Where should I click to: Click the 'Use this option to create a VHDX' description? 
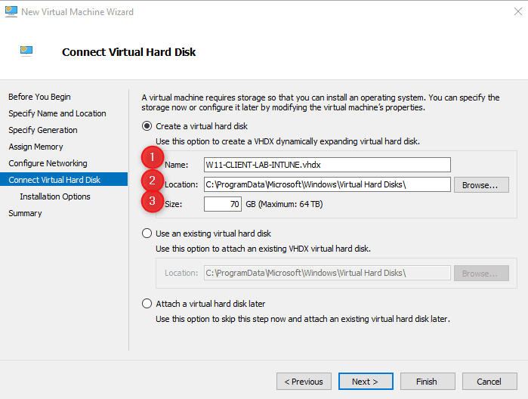pyautogui.click(x=288, y=141)
